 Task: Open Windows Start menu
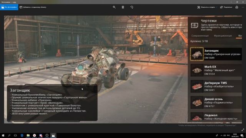(3, 135)
